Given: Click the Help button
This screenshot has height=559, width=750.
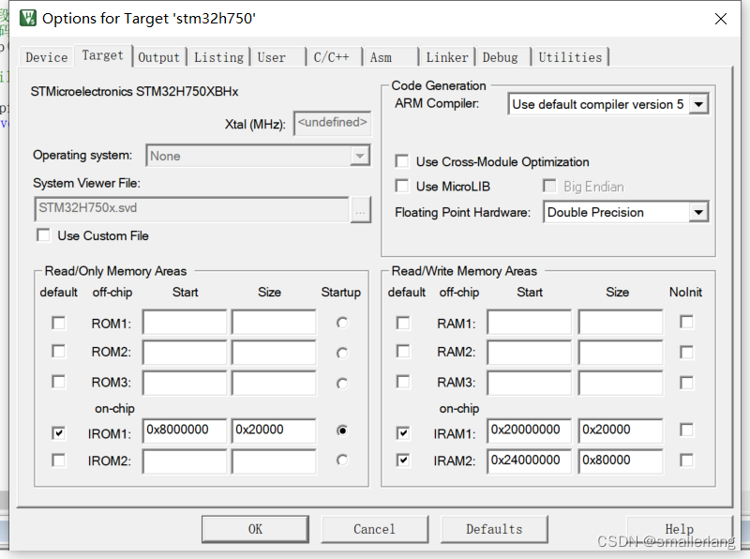Looking at the screenshot, I should tap(681, 528).
